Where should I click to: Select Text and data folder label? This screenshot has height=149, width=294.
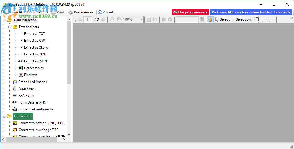point(29,27)
